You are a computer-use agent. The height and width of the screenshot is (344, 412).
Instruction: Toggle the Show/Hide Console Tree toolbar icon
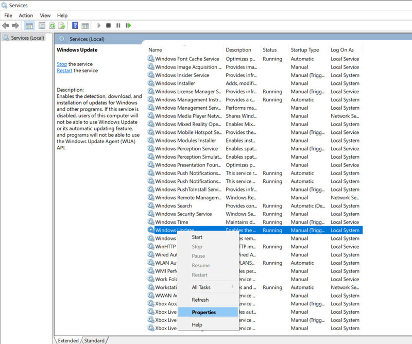(x=29, y=26)
